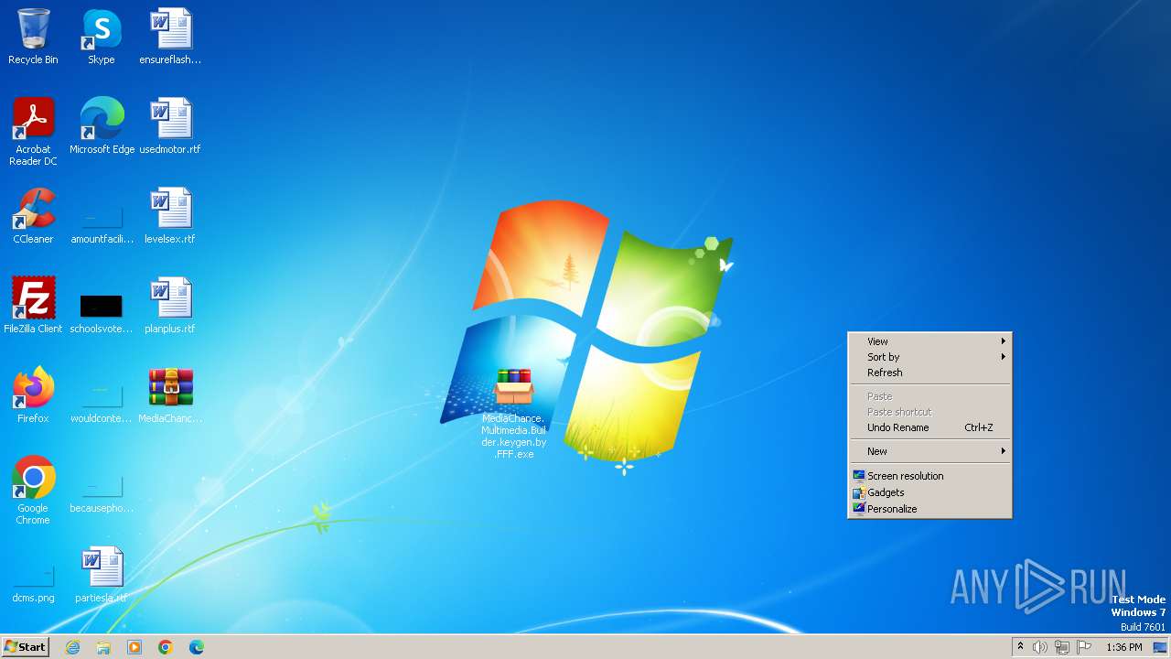This screenshot has height=659, width=1171.
Task: Select the MediaChanc WinRAR archive in icon column
Action: click(170, 394)
